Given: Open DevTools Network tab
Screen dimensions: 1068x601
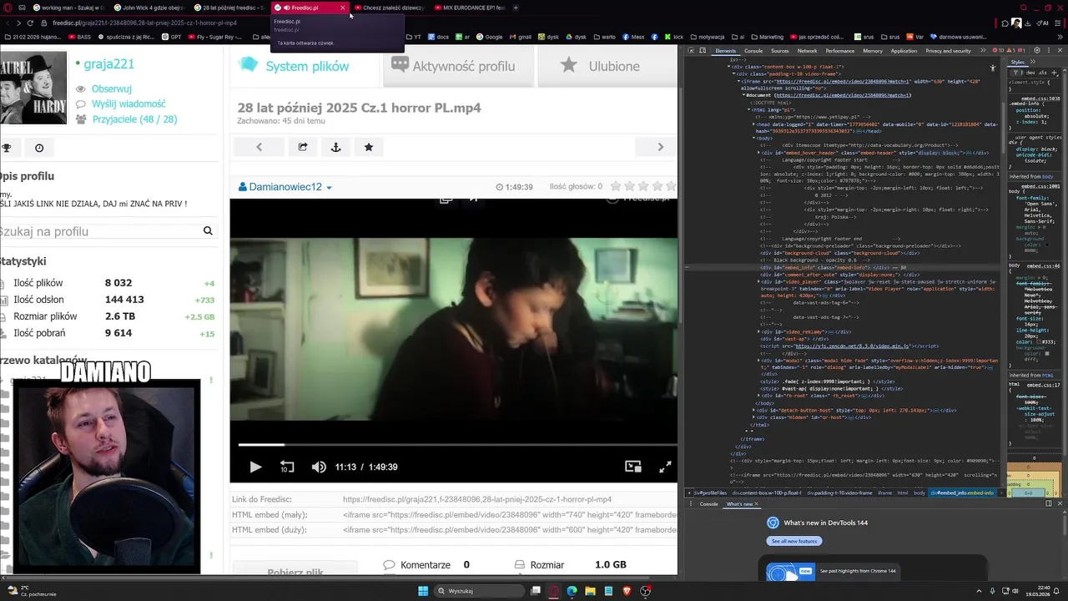Looking at the screenshot, I should tap(808, 51).
